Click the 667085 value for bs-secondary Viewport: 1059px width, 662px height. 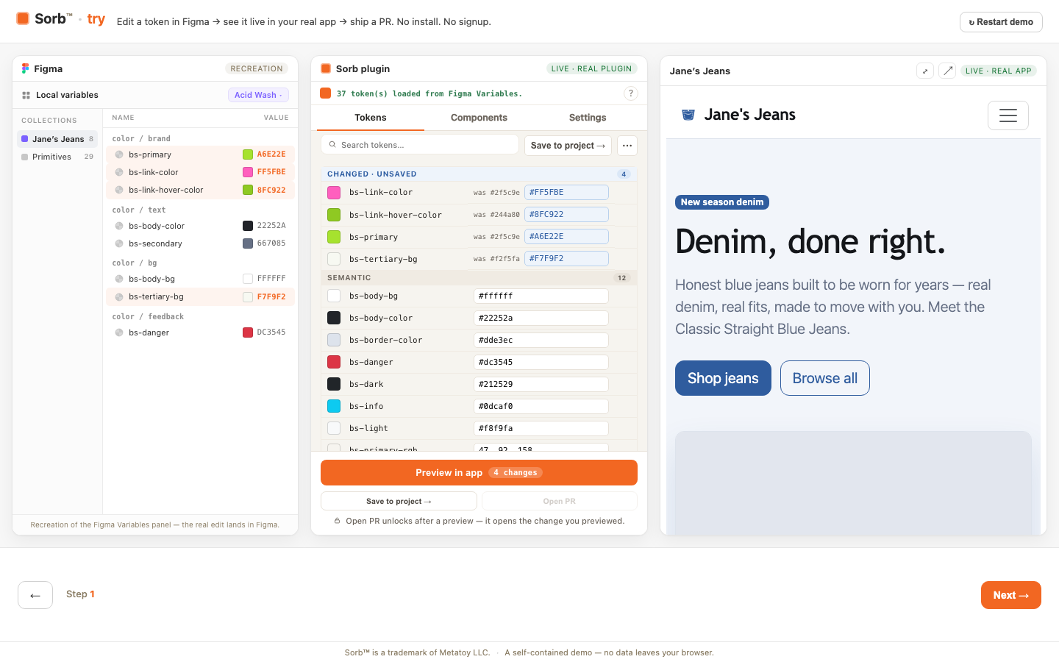(x=271, y=243)
